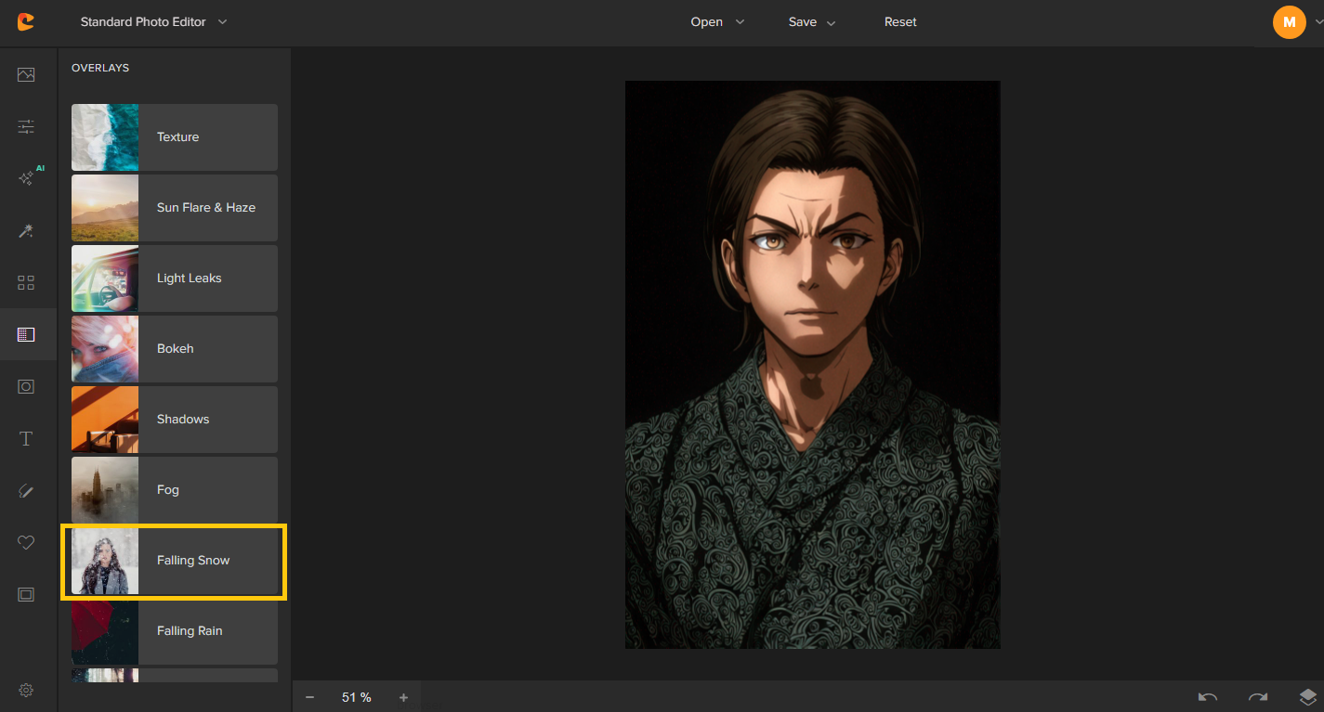Select the Text tool

pyautogui.click(x=25, y=437)
